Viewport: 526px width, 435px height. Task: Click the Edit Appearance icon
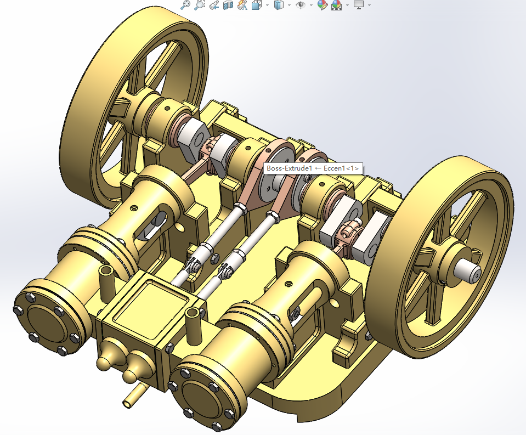click(x=322, y=5)
